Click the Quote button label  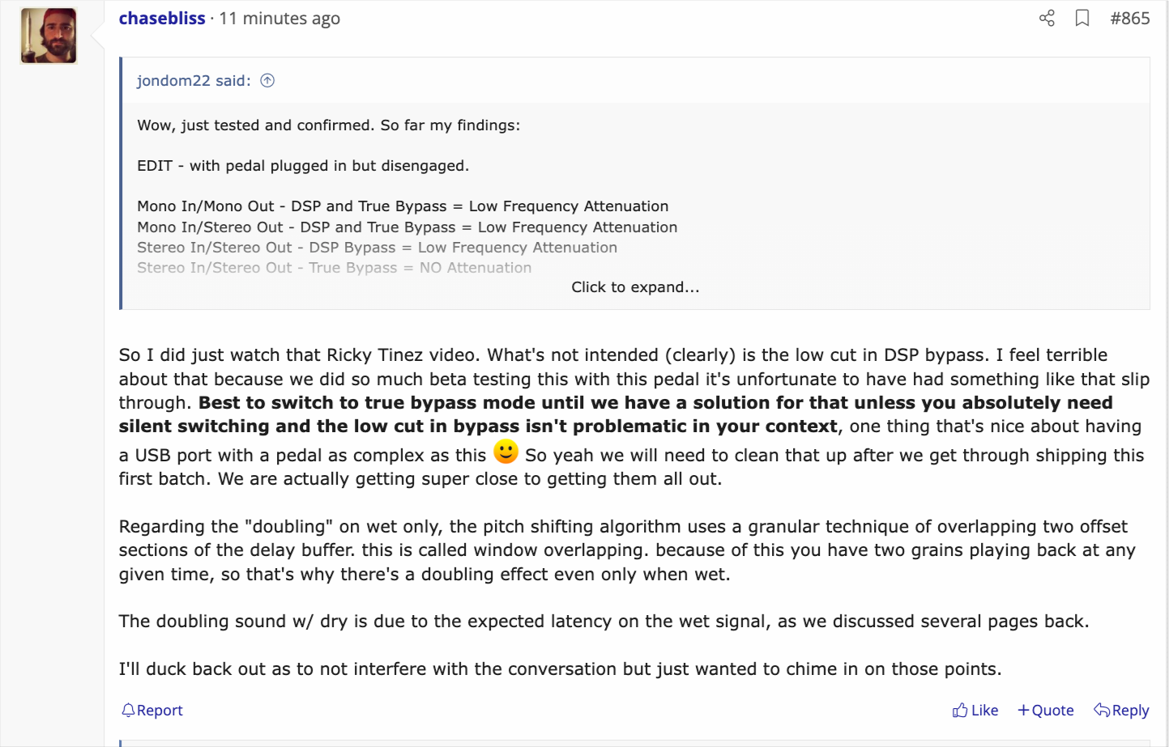pos(1052,710)
